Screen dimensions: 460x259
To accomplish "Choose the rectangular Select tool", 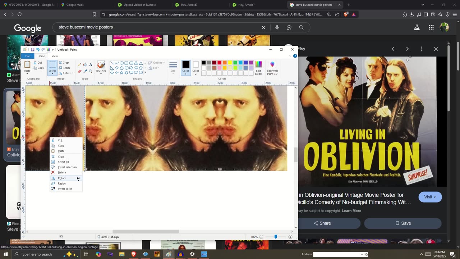I will tap(52, 65).
